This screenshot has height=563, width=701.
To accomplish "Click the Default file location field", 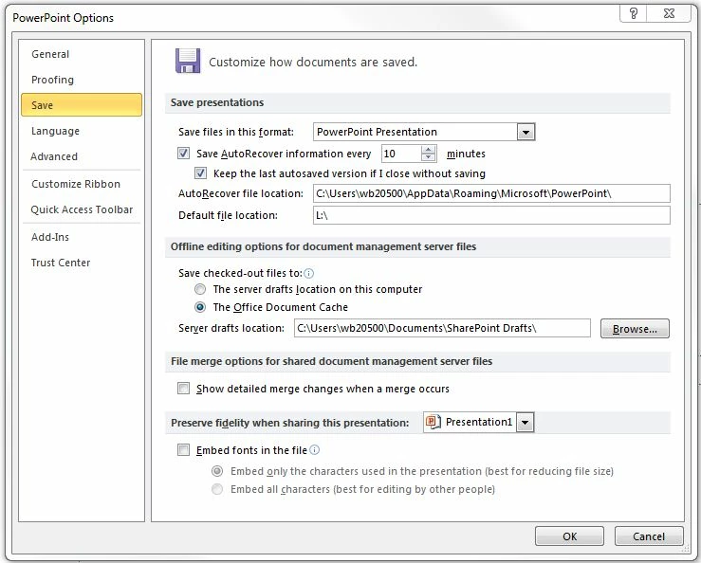I will point(491,215).
